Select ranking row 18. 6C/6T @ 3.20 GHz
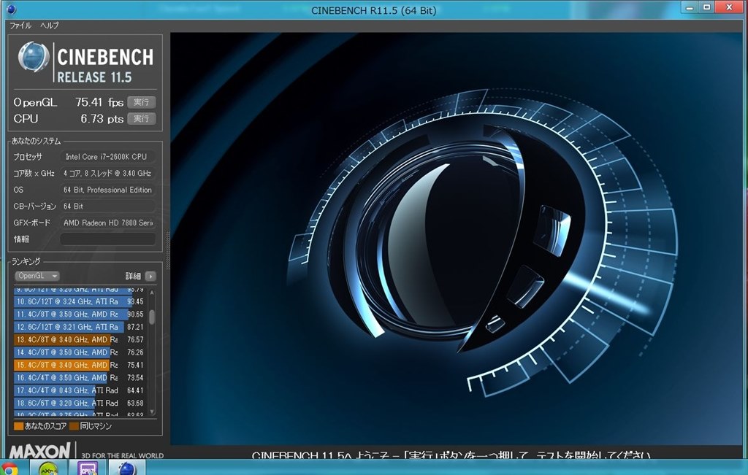Screen dimensions: 748x475 click(79, 403)
